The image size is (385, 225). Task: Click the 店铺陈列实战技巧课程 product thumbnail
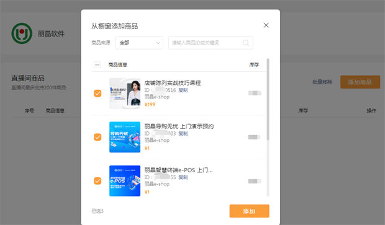coord(125,94)
